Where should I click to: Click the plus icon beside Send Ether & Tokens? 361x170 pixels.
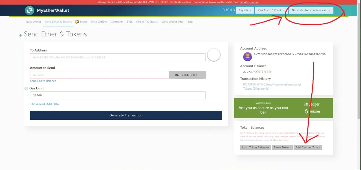pos(20,35)
